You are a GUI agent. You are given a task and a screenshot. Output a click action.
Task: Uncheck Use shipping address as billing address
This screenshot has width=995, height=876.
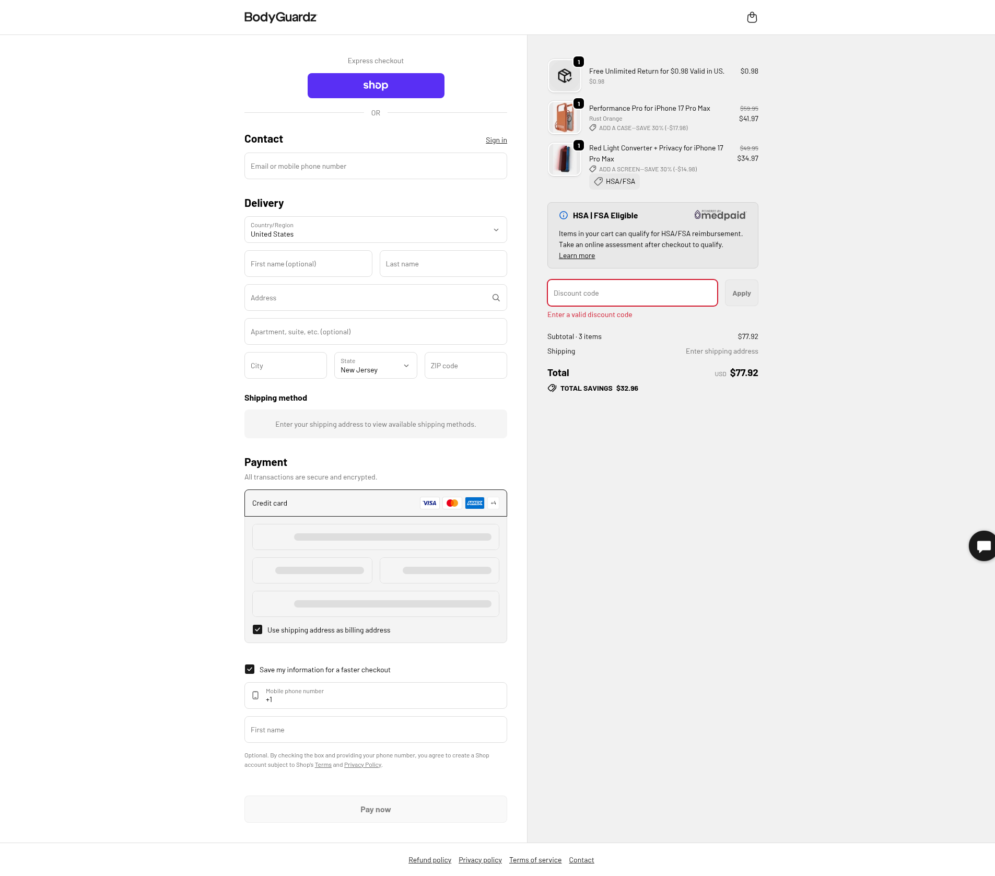click(257, 629)
